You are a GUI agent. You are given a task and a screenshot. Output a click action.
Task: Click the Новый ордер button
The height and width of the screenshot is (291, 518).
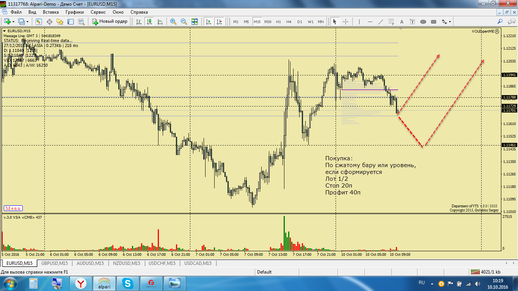coord(110,22)
